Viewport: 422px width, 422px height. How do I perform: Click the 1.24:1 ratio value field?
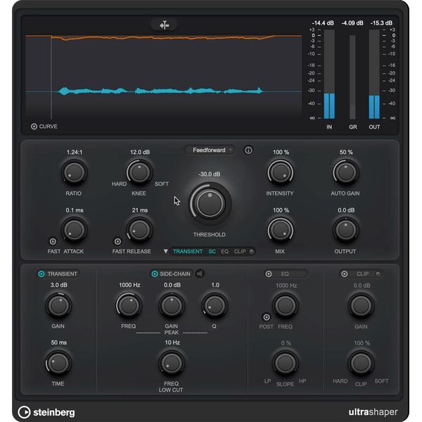coord(75,153)
